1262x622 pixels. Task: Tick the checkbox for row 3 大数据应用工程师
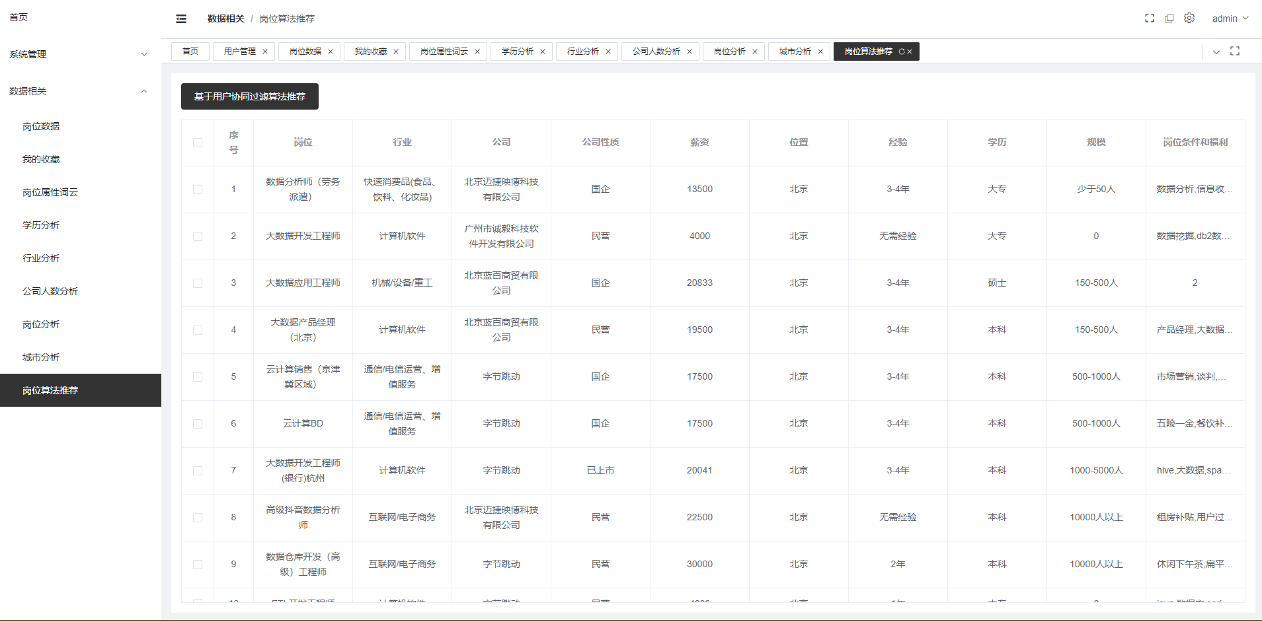[x=198, y=283]
